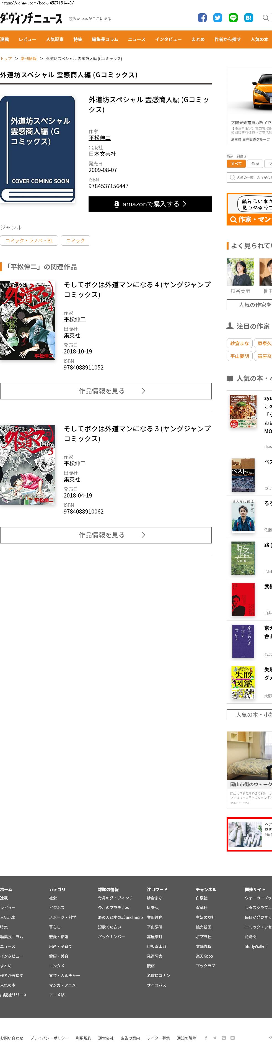Image resolution: width=272 pixels, height=1049 pixels.
Task: Open cover thumbnail of 外道マンになる 4
Action: 28,320
